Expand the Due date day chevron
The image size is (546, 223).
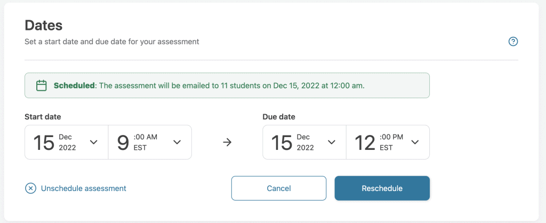(x=332, y=142)
